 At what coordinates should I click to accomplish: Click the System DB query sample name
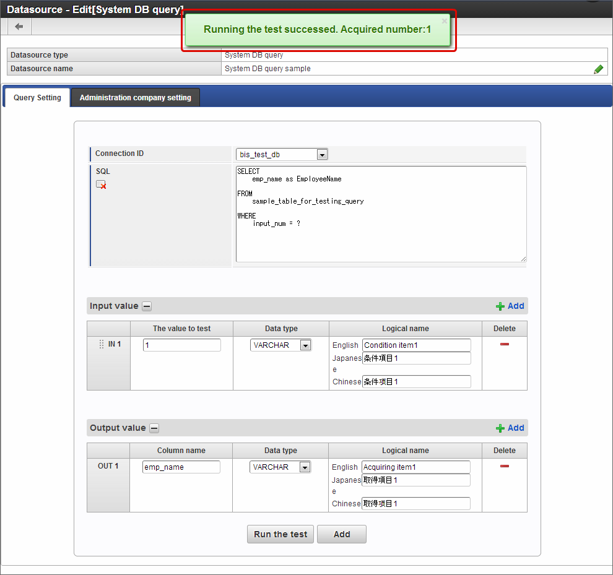click(267, 69)
